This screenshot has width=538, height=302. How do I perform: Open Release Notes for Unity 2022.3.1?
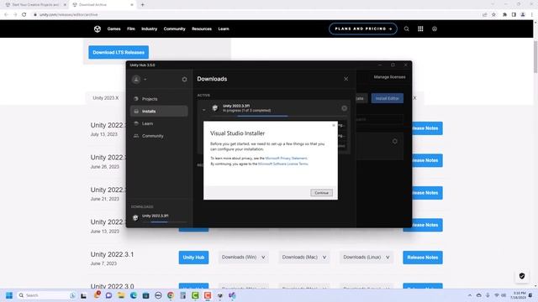point(423,258)
